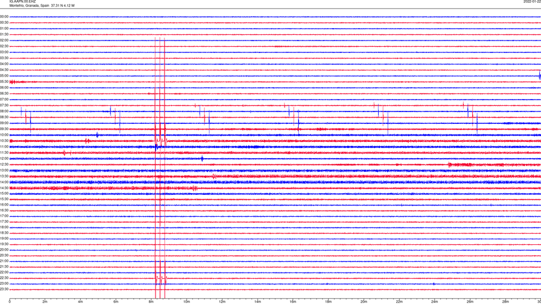Image resolution: width=541 pixels, height=304 pixels.
Task: Select the "11:30" time row label
Action: click(x=4, y=153)
